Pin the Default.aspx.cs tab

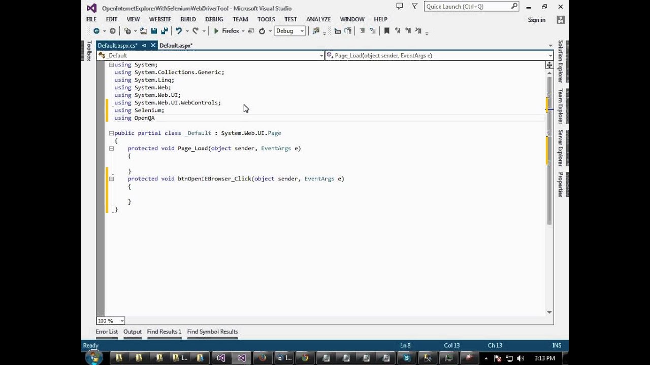pos(144,45)
